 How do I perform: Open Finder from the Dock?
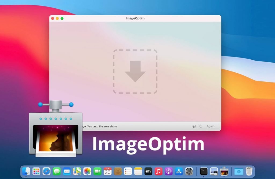[x=26, y=171]
